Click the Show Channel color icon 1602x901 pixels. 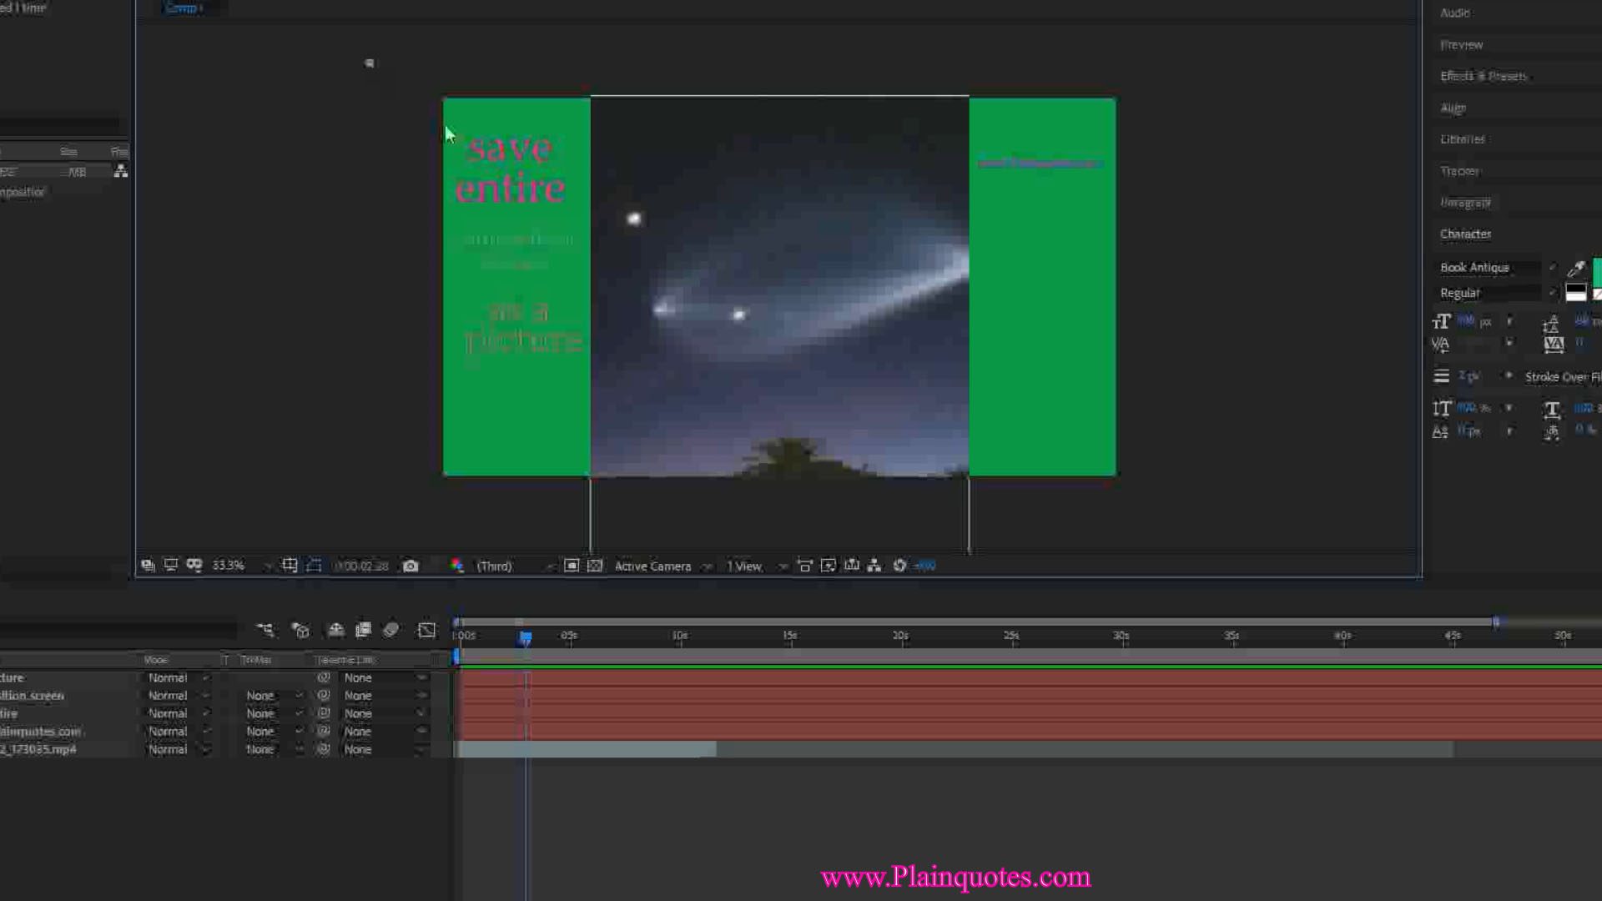coord(457,566)
